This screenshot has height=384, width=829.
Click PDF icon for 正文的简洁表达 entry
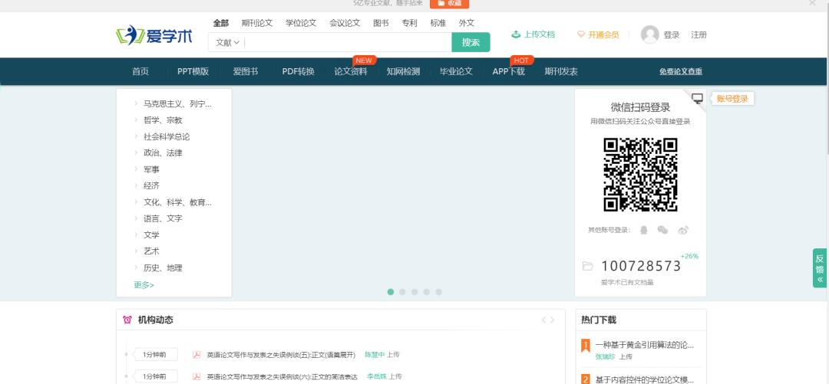coord(197,376)
